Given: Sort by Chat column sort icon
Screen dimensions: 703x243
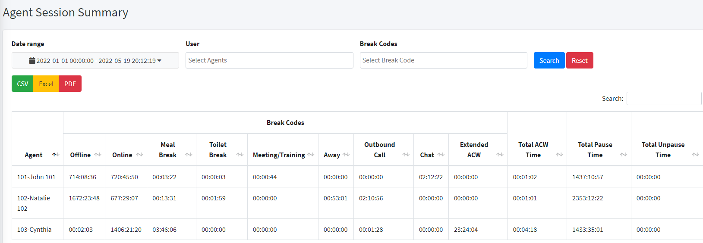Looking at the screenshot, I should [x=441, y=155].
